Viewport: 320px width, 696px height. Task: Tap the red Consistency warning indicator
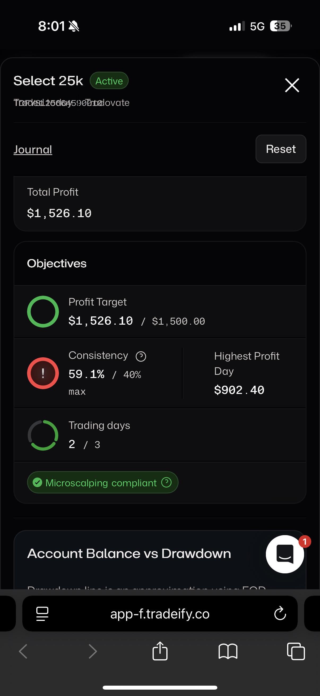tap(43, 373)
